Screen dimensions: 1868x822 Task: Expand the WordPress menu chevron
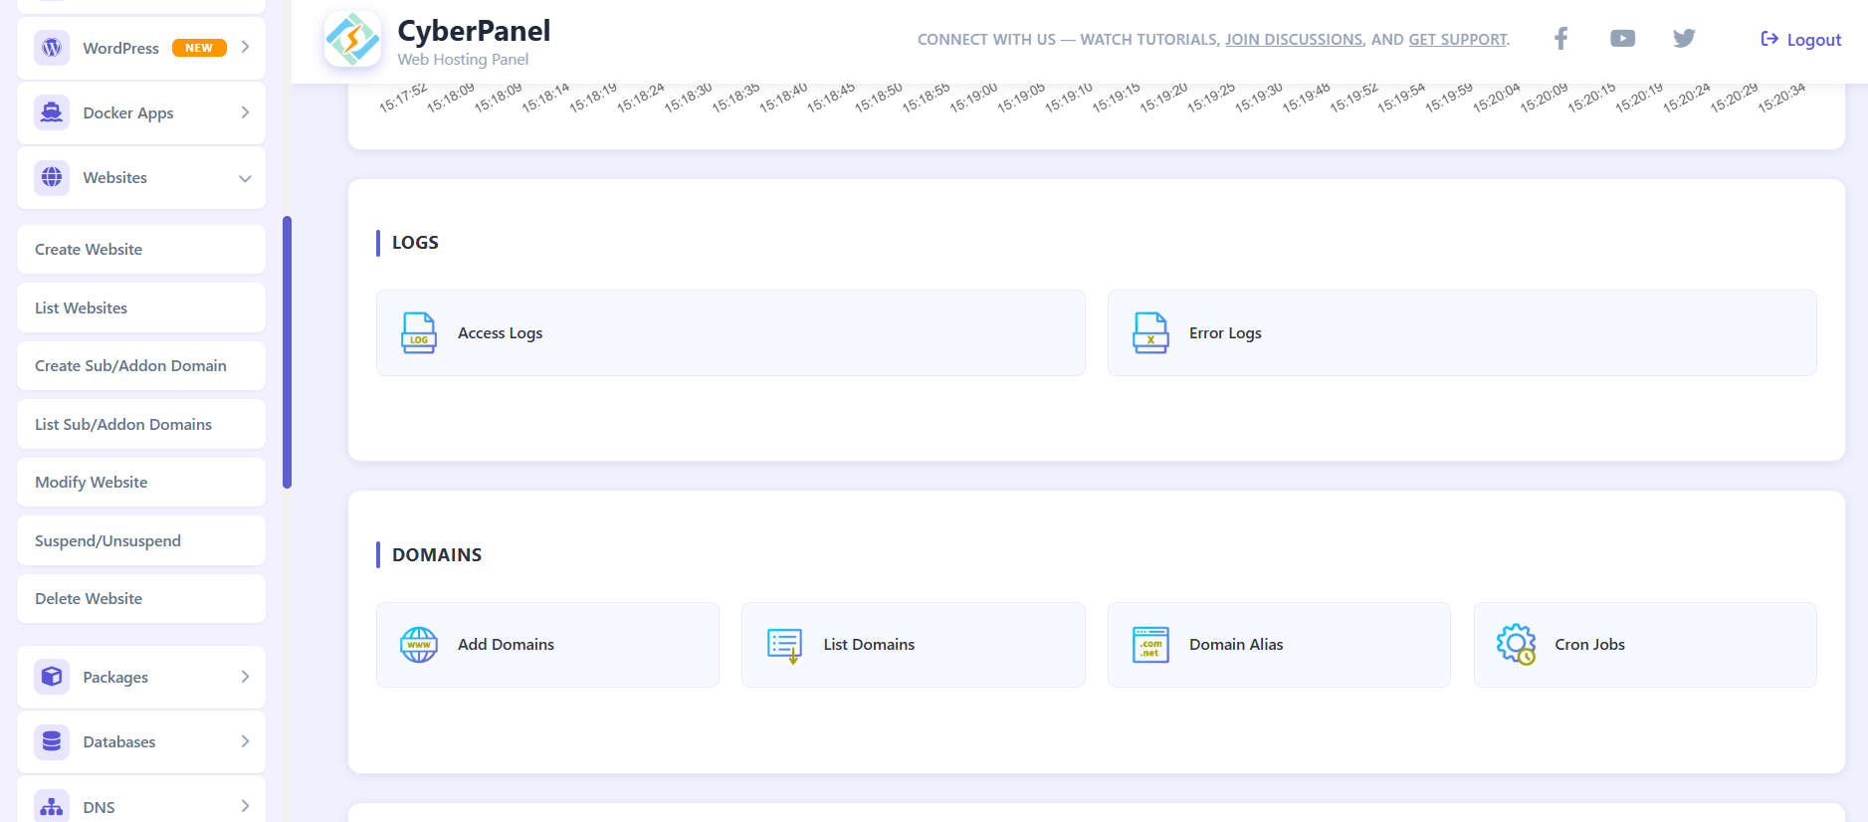(x=245, y=48)
